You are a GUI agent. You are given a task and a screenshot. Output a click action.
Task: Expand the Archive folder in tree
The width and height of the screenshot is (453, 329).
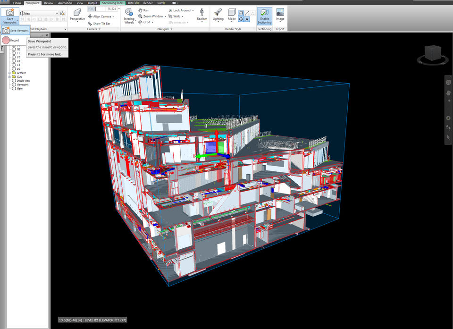(x=9, y=73)
